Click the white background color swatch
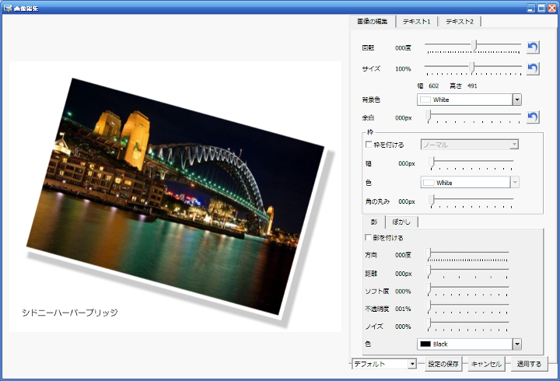Screen dimensions: 560x381 pos(425,100)
